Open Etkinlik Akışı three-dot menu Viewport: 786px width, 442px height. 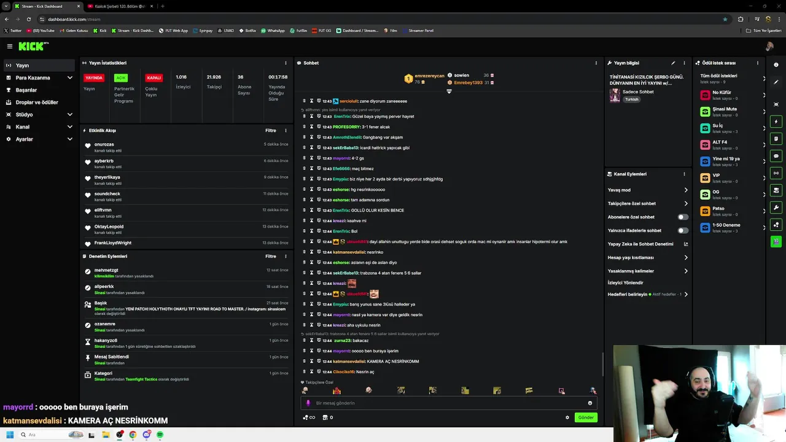tap(286, 130)
